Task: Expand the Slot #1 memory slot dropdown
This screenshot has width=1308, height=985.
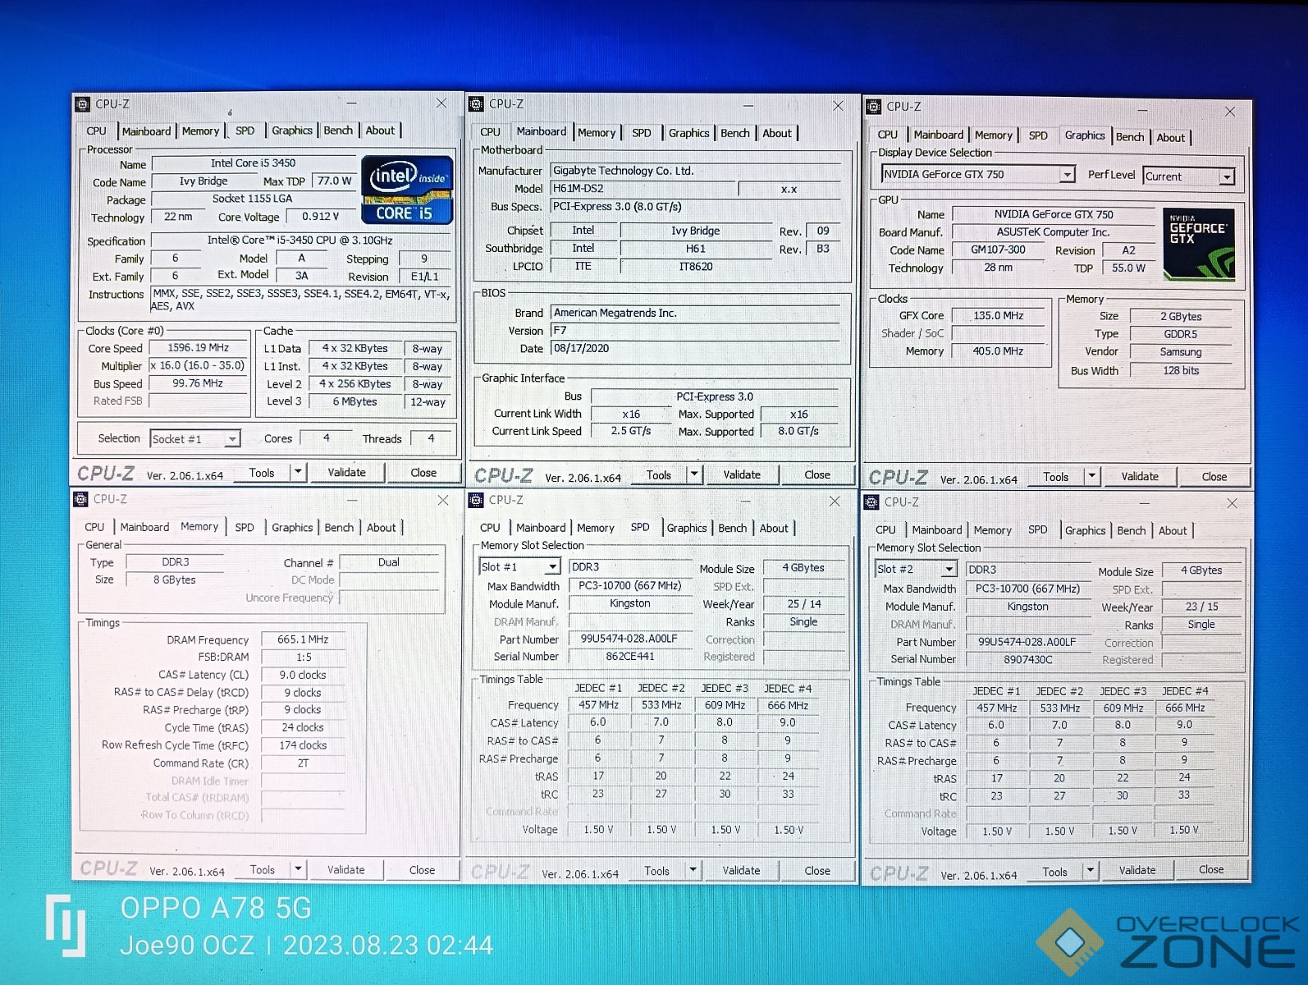Action: point(553,567)
